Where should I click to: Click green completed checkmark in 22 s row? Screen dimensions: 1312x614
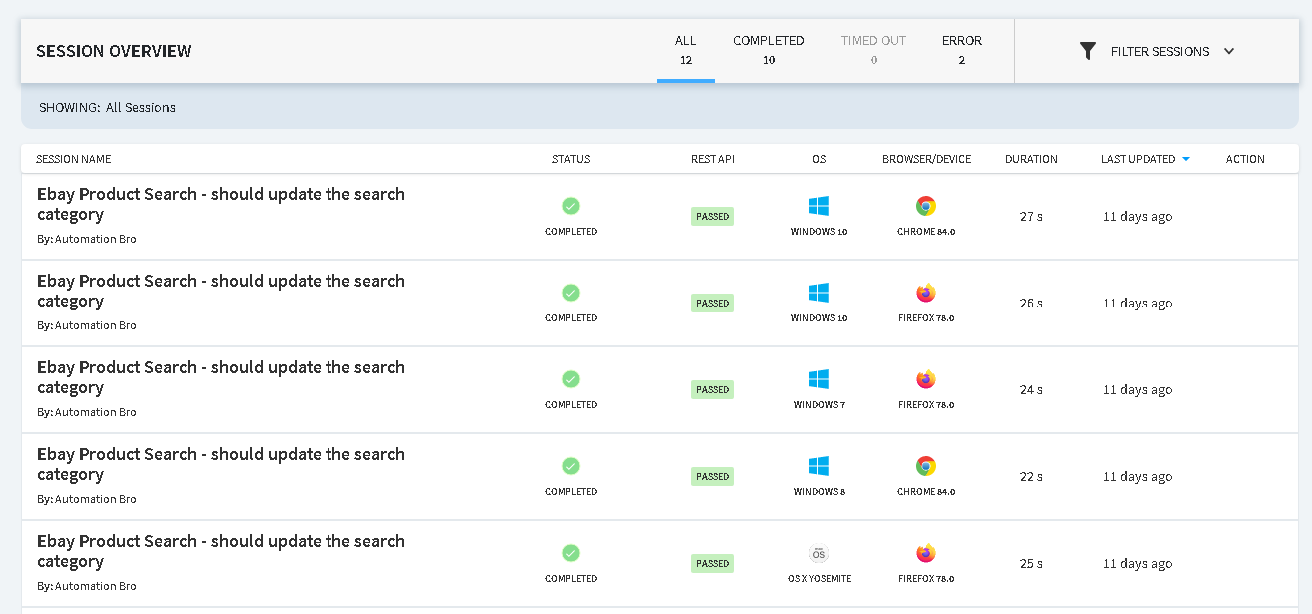571,466
